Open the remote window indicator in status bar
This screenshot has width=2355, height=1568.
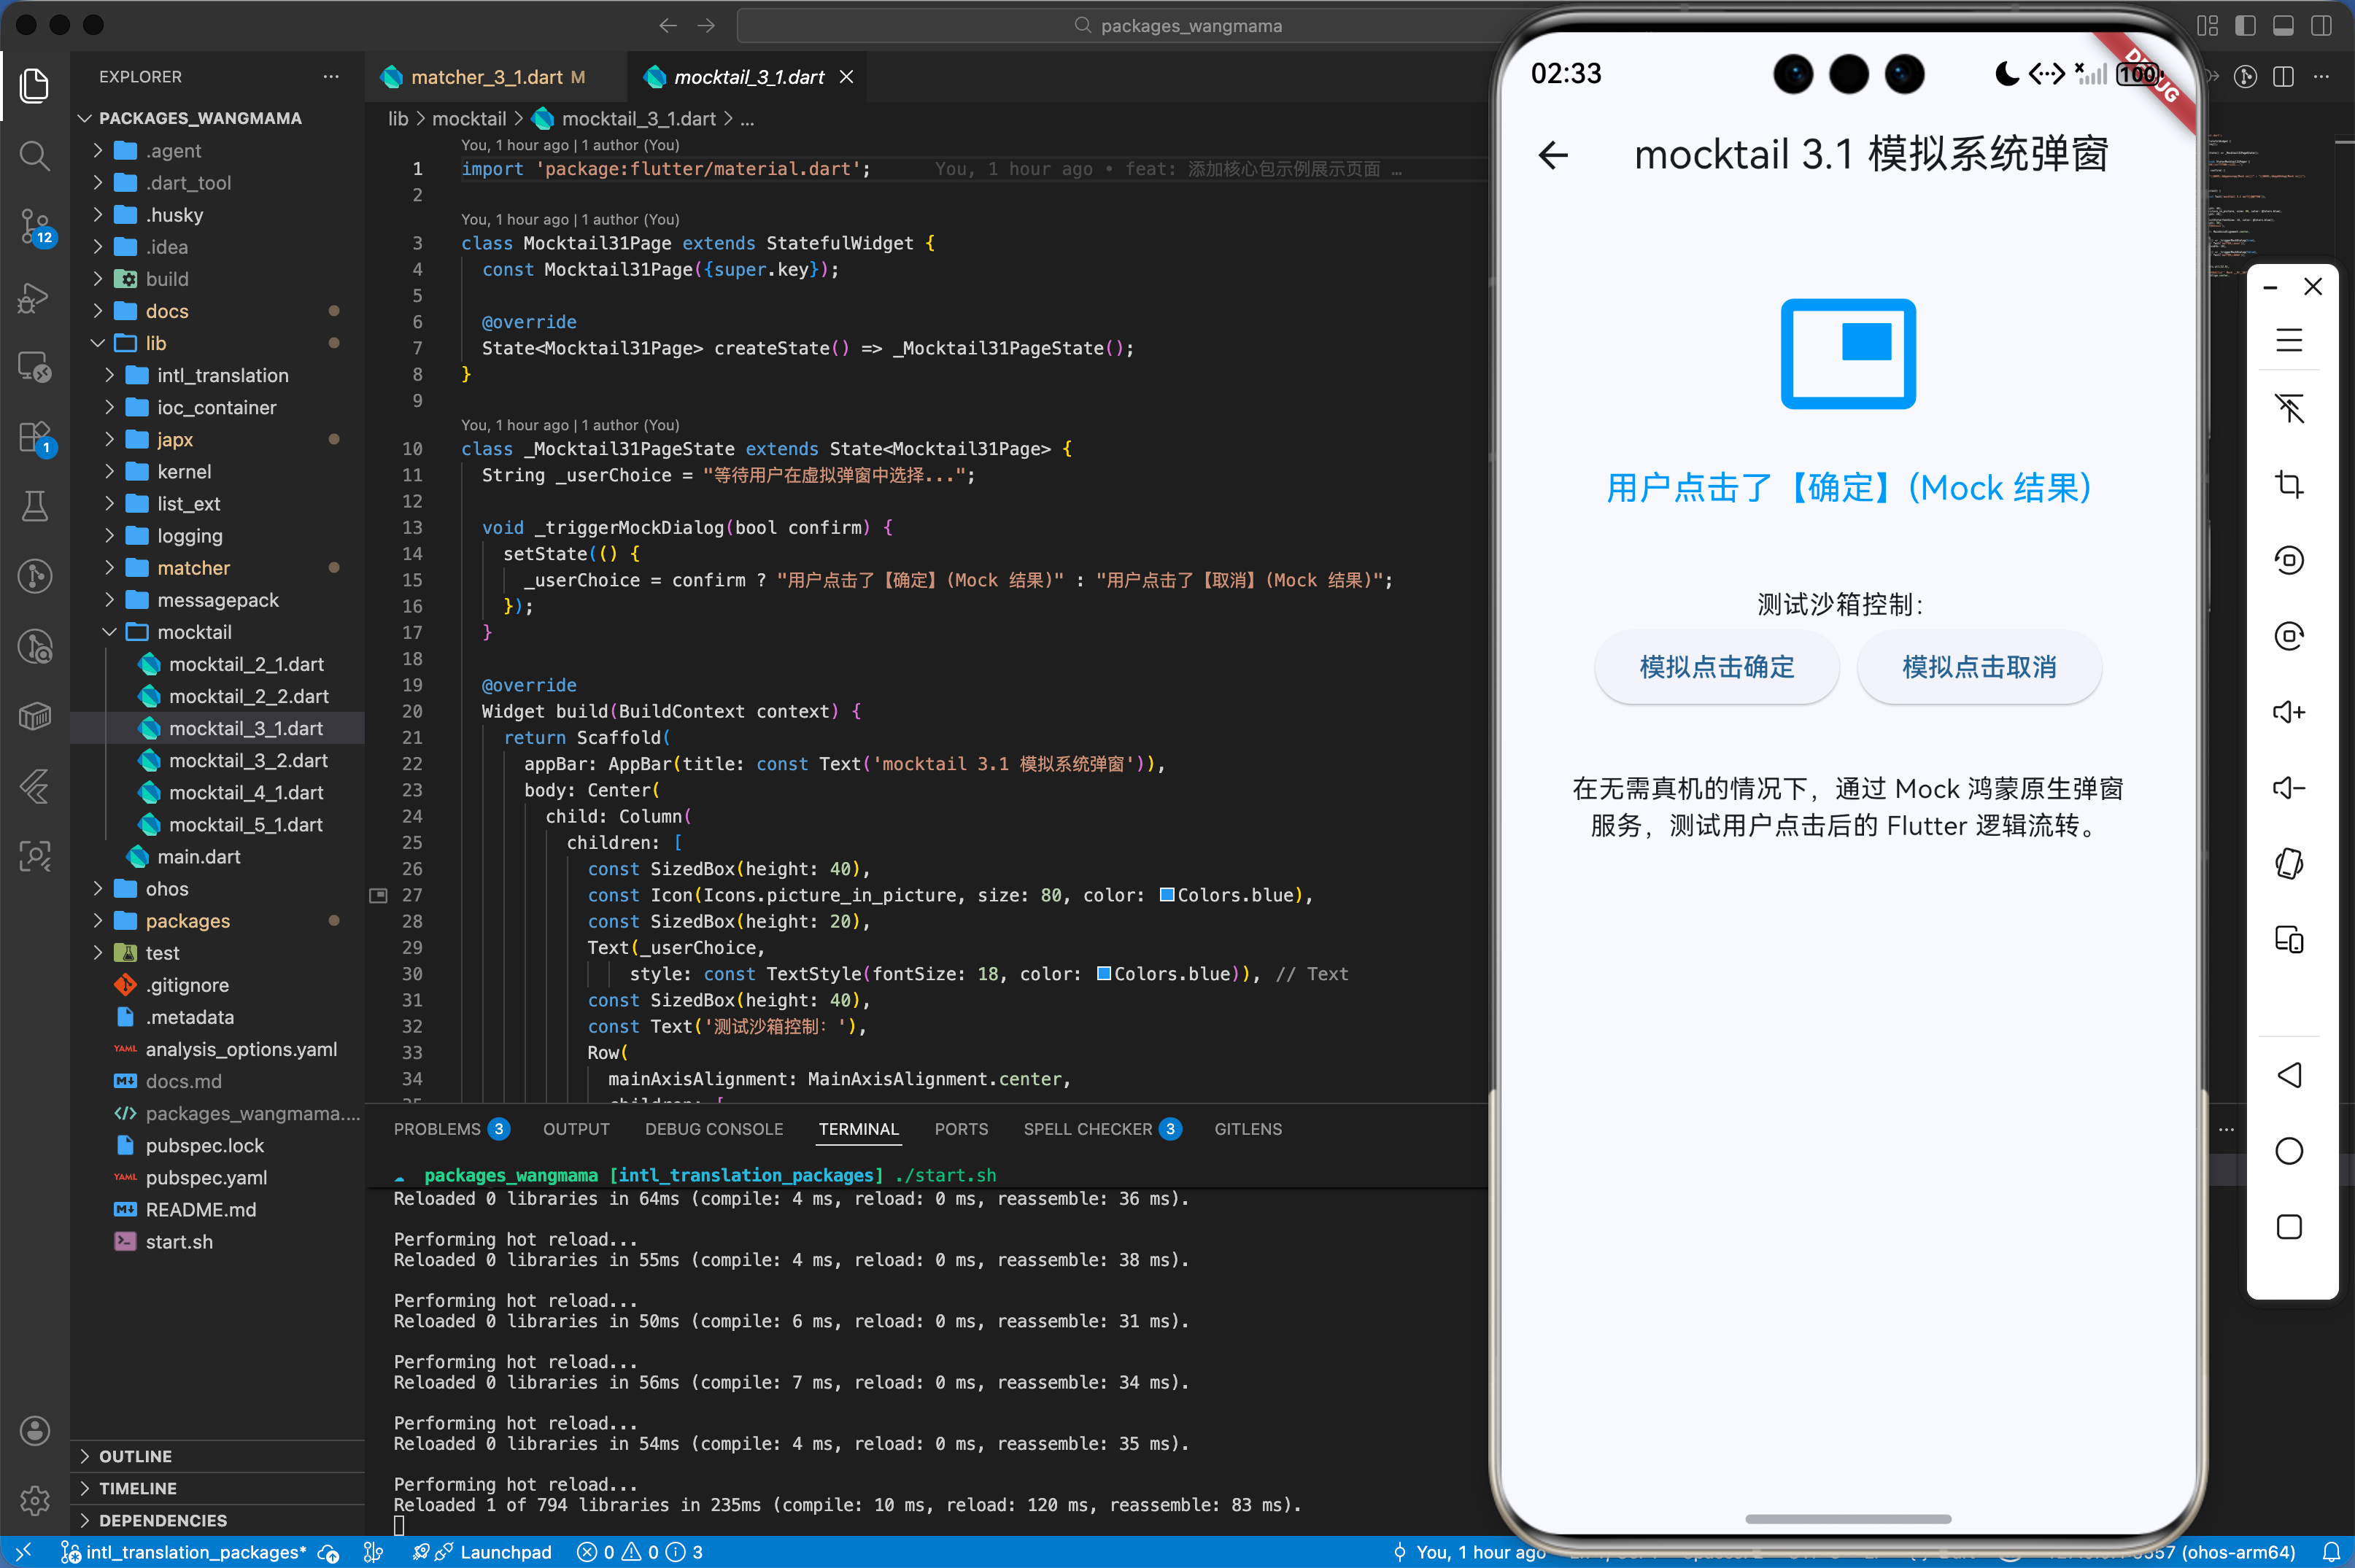(x=24, y=1552)
